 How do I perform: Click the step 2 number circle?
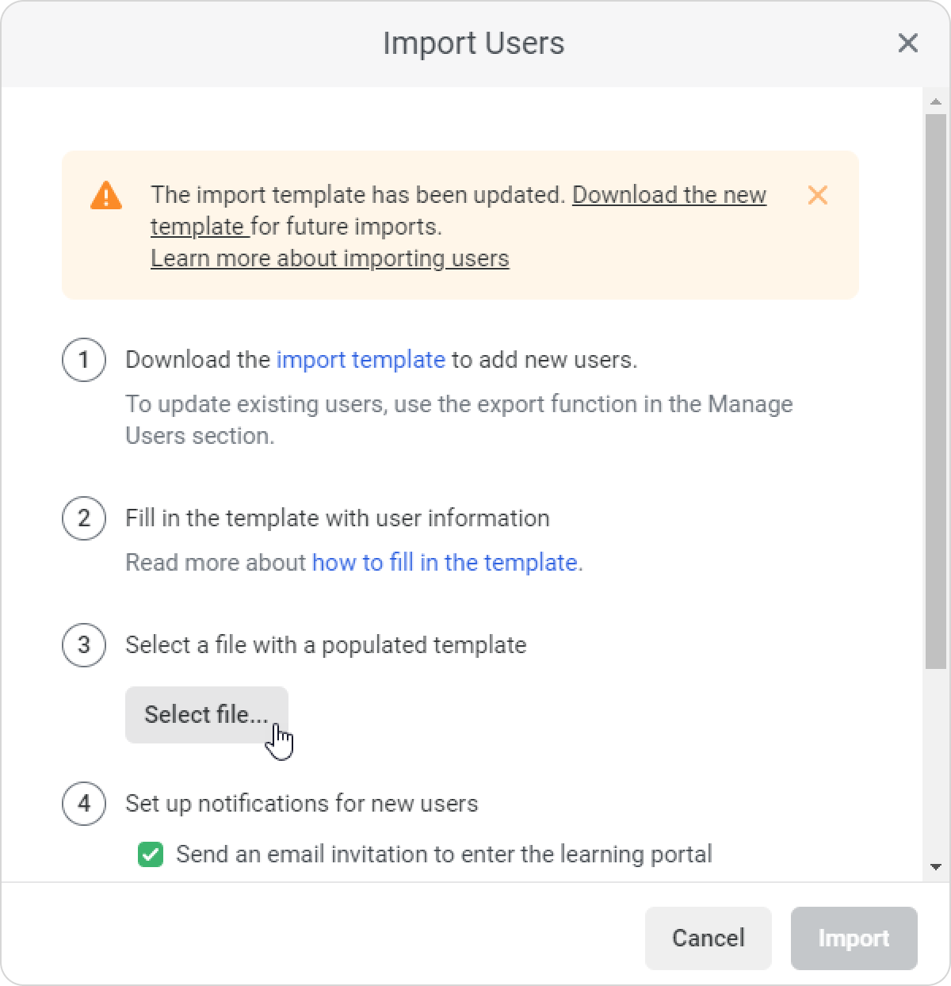point(84,518)
